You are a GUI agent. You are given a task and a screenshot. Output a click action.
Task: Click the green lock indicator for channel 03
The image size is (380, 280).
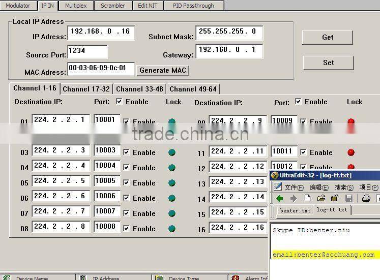172,152
